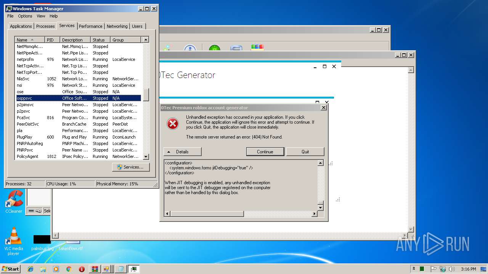488x274 pixels.
Task: Select the Task Manager taskbar button
Action: point(133,269)
